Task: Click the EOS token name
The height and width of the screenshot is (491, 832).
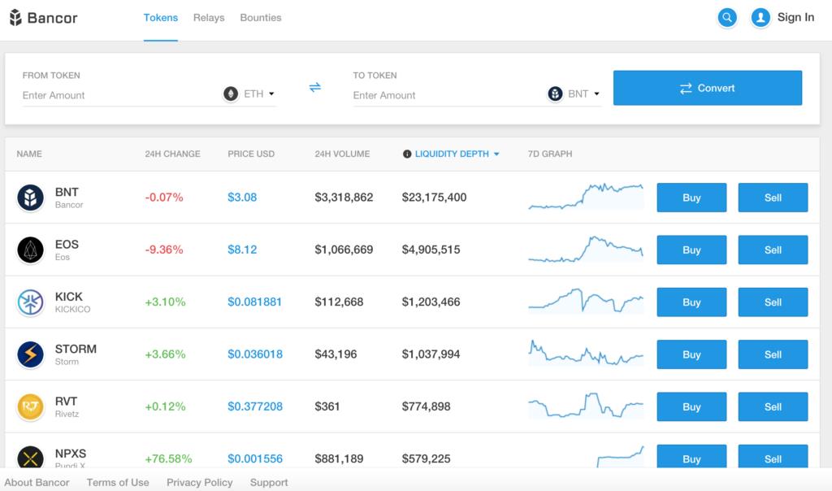Action: pos(67,245)
